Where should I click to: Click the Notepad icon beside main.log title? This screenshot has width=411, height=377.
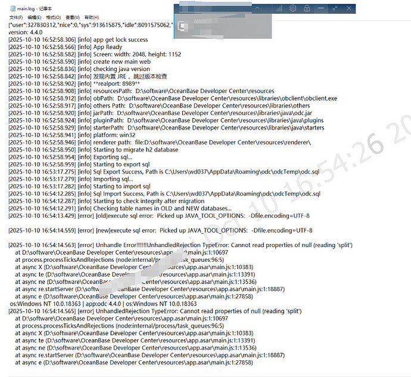(13, 9)
